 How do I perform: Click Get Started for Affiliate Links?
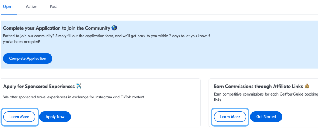tap(266, 117)
